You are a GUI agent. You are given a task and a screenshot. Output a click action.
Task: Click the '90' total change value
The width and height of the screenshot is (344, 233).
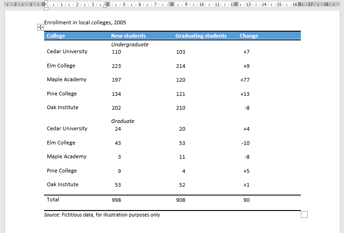tap(246, 200)
